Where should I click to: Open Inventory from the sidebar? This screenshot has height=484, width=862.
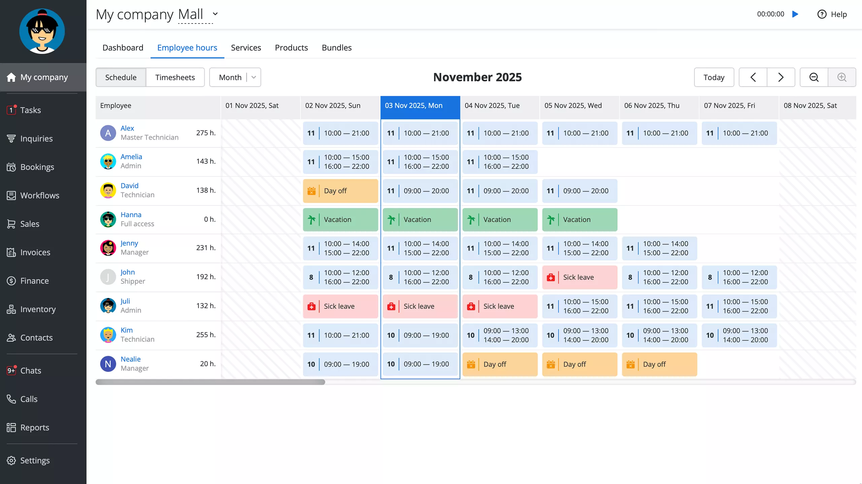pyautogui.click(x=38, y=309)
